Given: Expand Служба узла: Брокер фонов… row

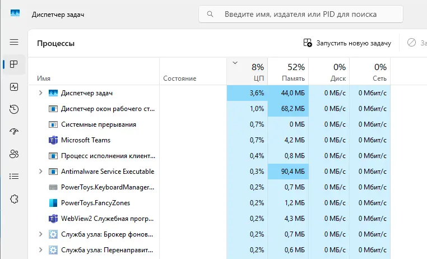Looking at the screenshot, I should pos(40,234).
